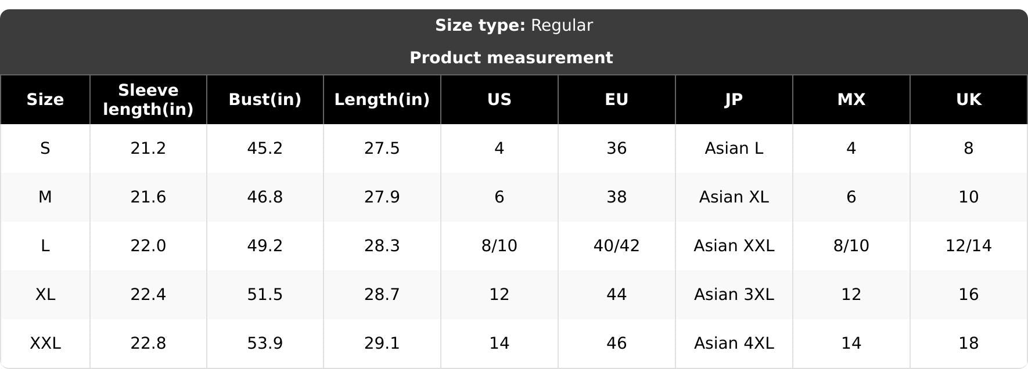This screenshot has width=1028, height=369.
Task: Click the Size column header
Action: (x=45, y=100)
